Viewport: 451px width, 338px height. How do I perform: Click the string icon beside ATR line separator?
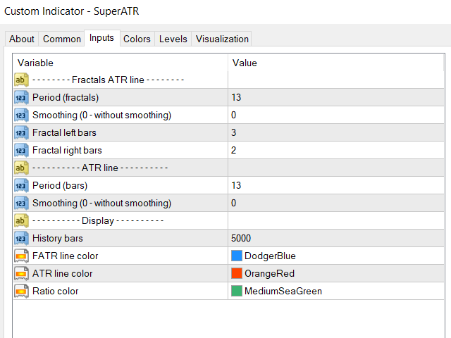pyautogui.click(x=21, y=168)
